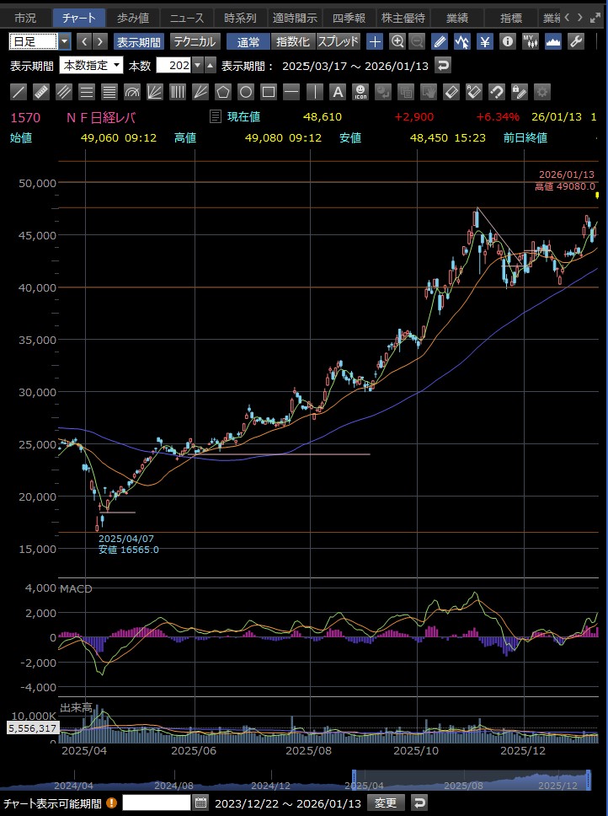Open chart settings via wrench icon
Image resolution: width=608 pixels, height=816 pixels.
pos(576,41)
